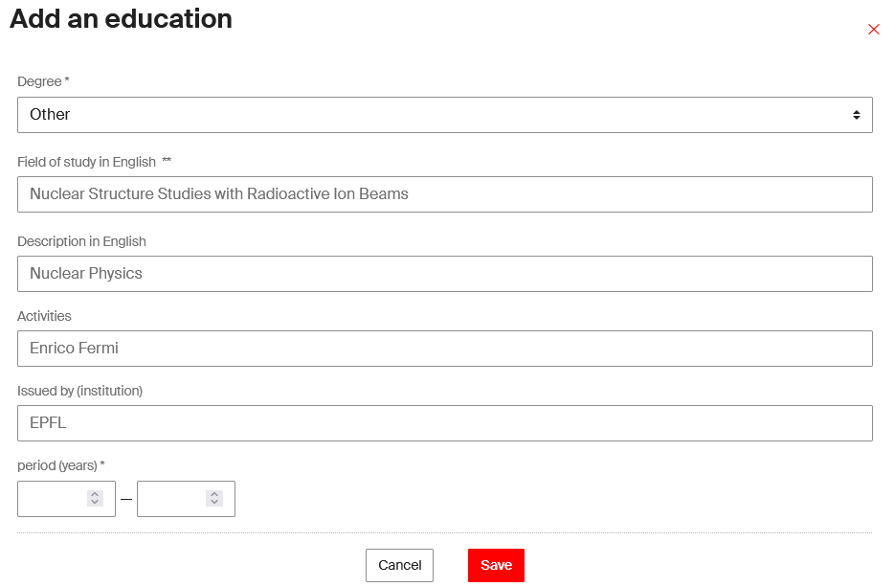Select the Issued by field showing EPFL
The height and width of the screenshot is (587, 894).
[445, 422]
